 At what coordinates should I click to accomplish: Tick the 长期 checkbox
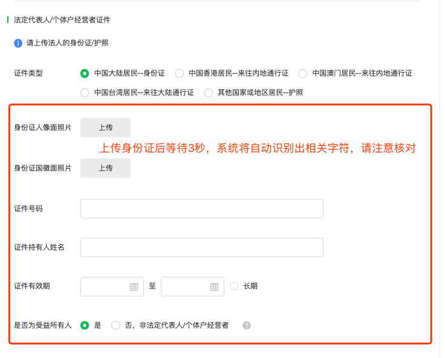click(x=234, y=286)
